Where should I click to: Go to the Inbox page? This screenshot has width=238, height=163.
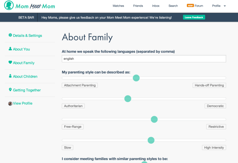tap(156, 6)
